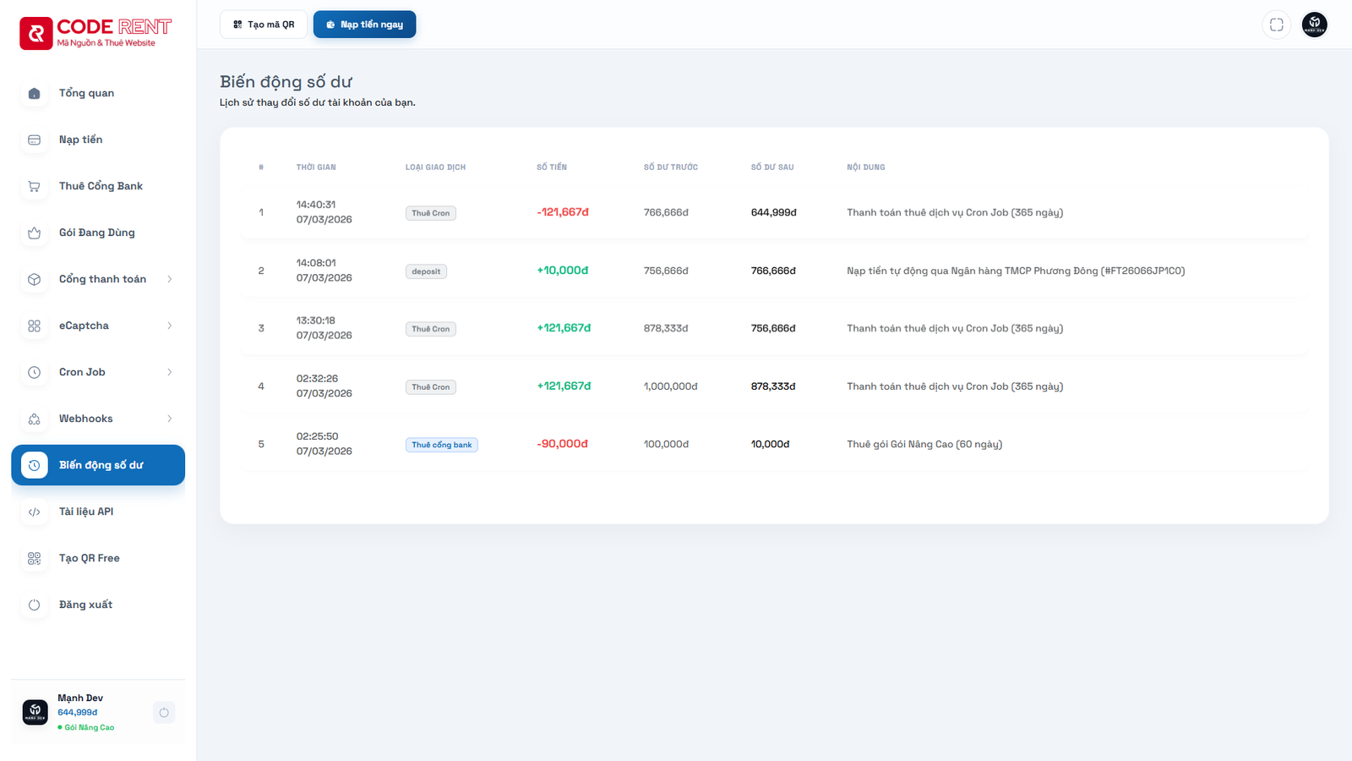Click the deposit transaction type badge
This screenshot has height=761, width=1352.
click(426, 271)
